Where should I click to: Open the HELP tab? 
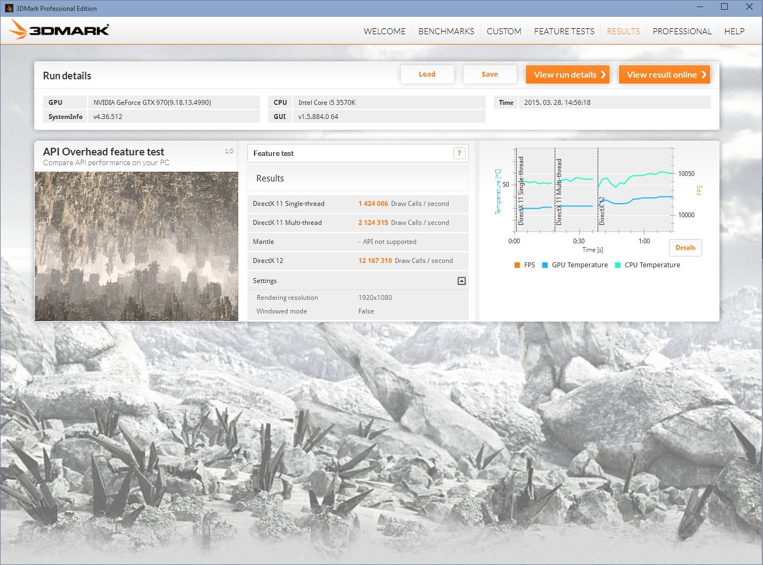734,31
